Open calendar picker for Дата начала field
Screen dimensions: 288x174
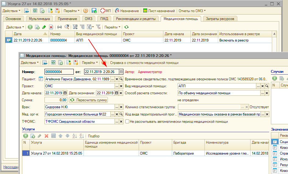pos(65,93)
